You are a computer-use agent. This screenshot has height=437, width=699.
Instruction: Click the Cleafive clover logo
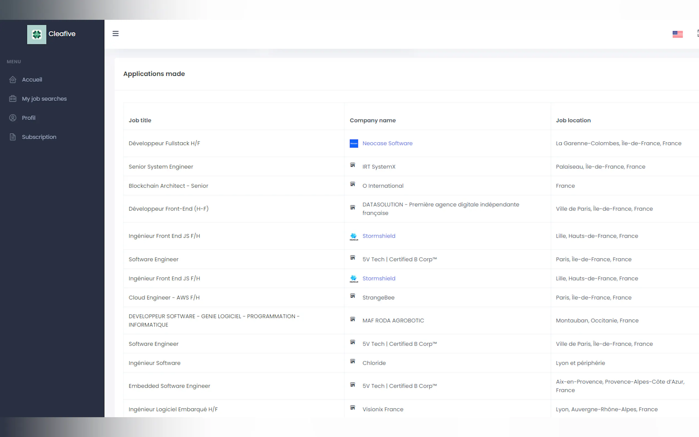click(x=37, y=34)
